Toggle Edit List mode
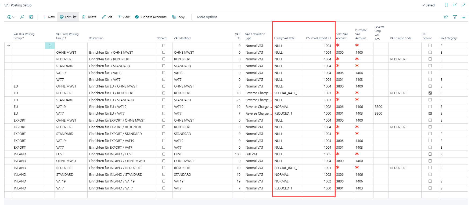 click(68, 17)
